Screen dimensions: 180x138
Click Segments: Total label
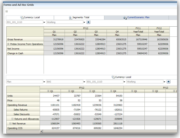point(81,17)
